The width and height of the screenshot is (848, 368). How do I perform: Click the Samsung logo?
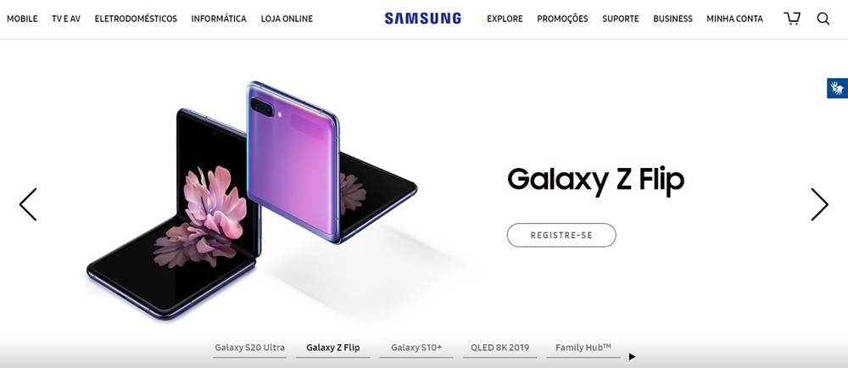click(423, 19)
